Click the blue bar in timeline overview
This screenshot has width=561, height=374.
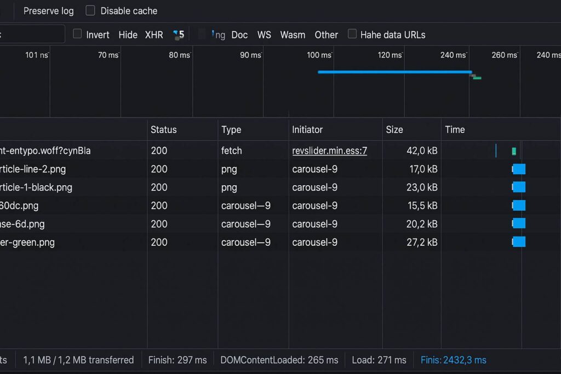click(x=394, y=72)
